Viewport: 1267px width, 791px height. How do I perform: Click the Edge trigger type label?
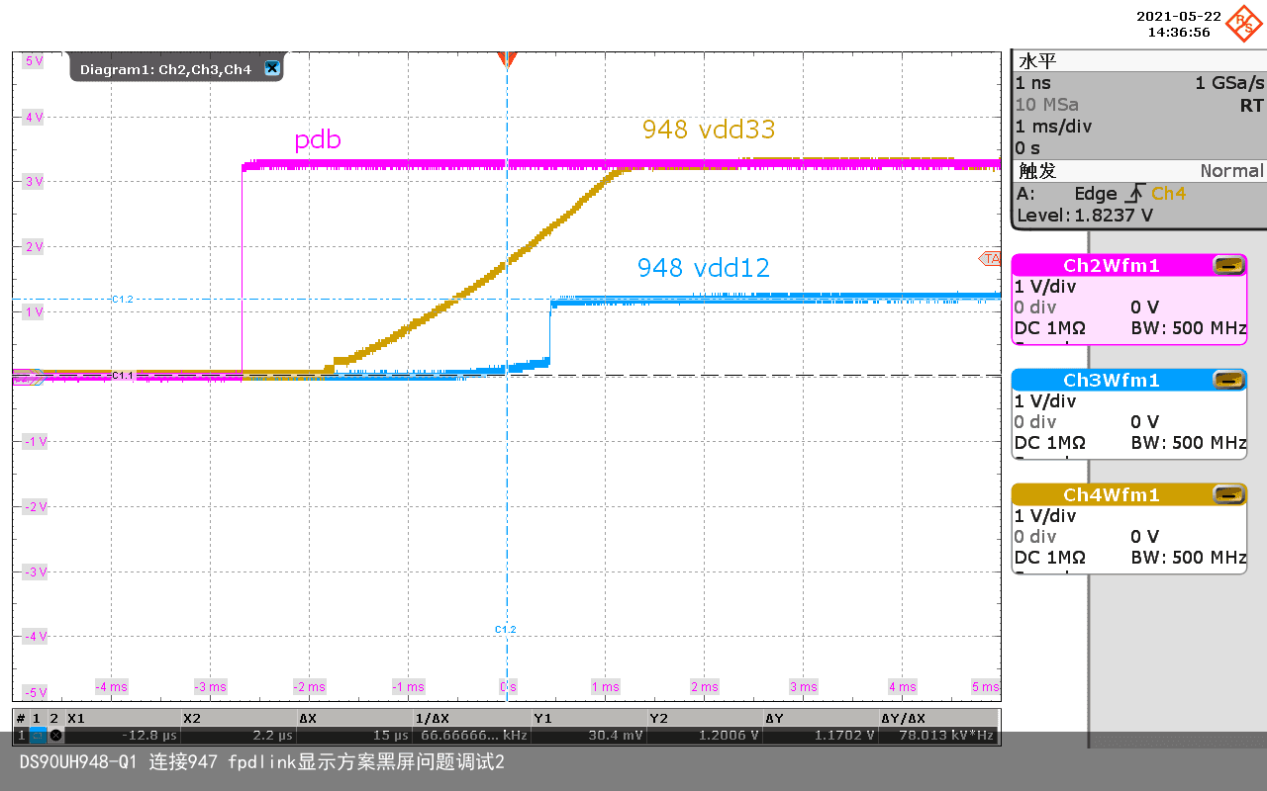[1096, 194]
